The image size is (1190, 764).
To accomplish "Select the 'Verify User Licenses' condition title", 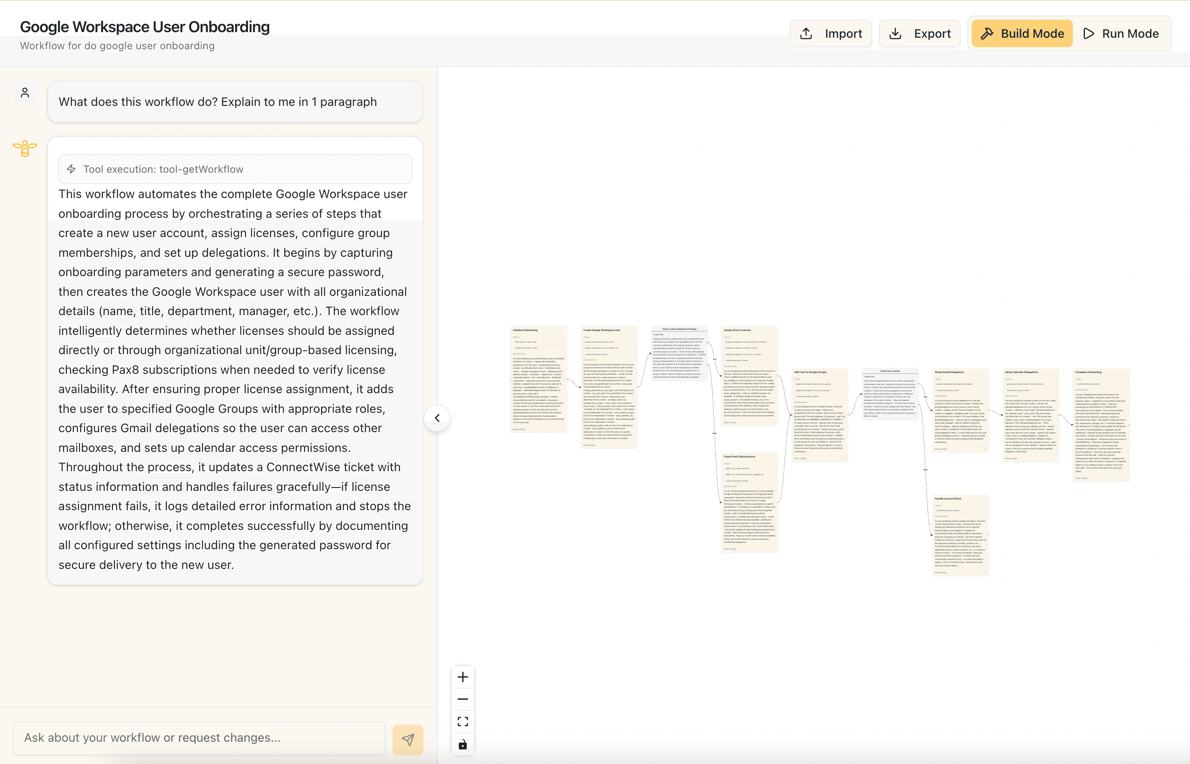I will coord(890,371).
